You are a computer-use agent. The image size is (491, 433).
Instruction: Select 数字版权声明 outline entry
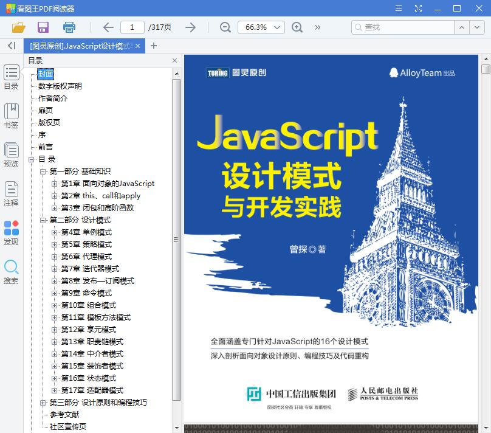point(60,86)
